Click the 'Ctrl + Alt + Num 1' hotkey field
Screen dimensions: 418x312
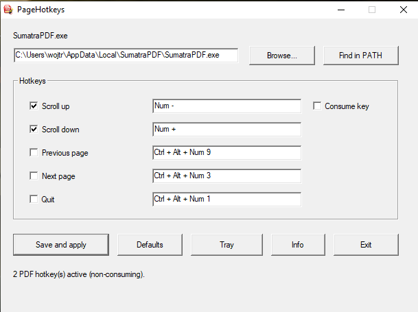click(x=227, y=199)
